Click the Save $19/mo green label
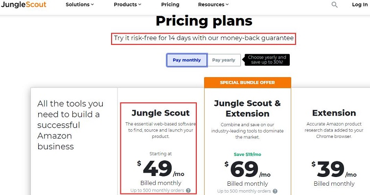 click(247, 155)
